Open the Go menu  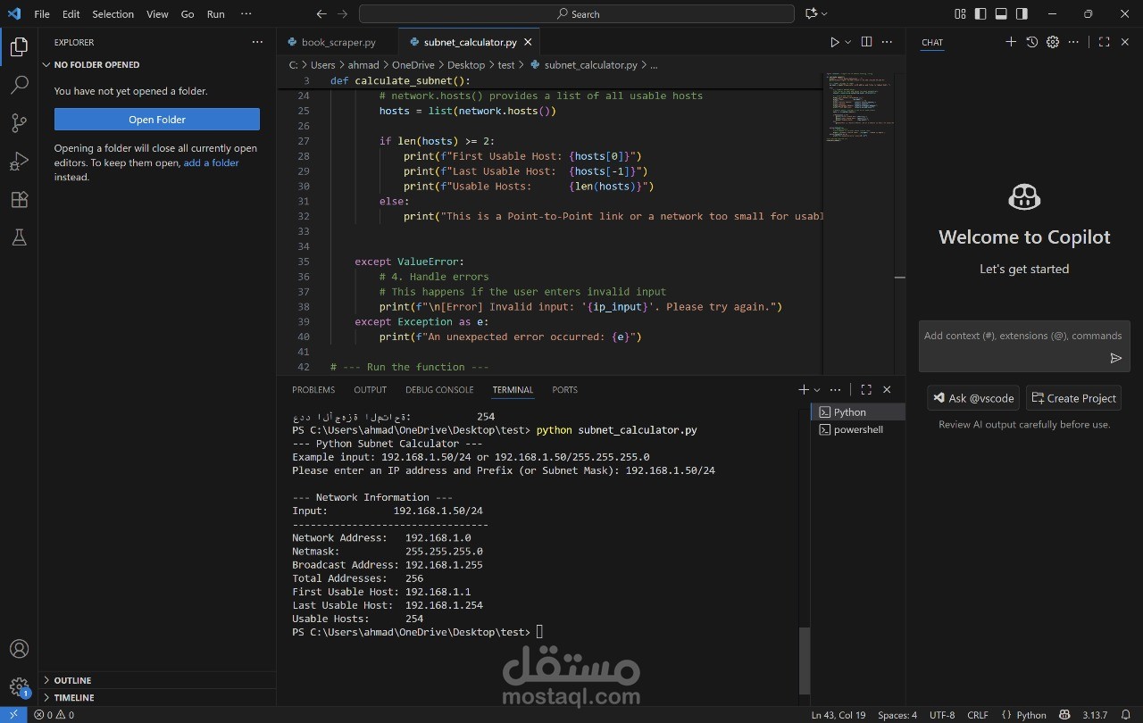point(188,14)
